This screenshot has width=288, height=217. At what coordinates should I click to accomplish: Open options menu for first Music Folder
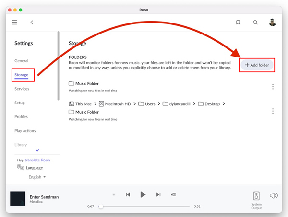pos(273,87)
